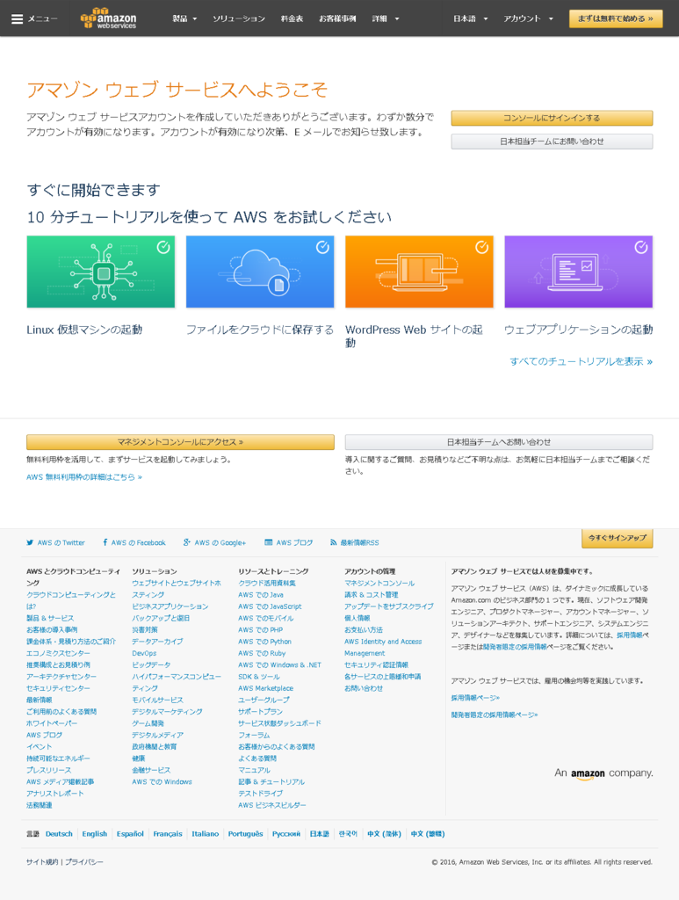Click 今すぐサインアップ button
The image size is (679, 900).
[617, 539]
